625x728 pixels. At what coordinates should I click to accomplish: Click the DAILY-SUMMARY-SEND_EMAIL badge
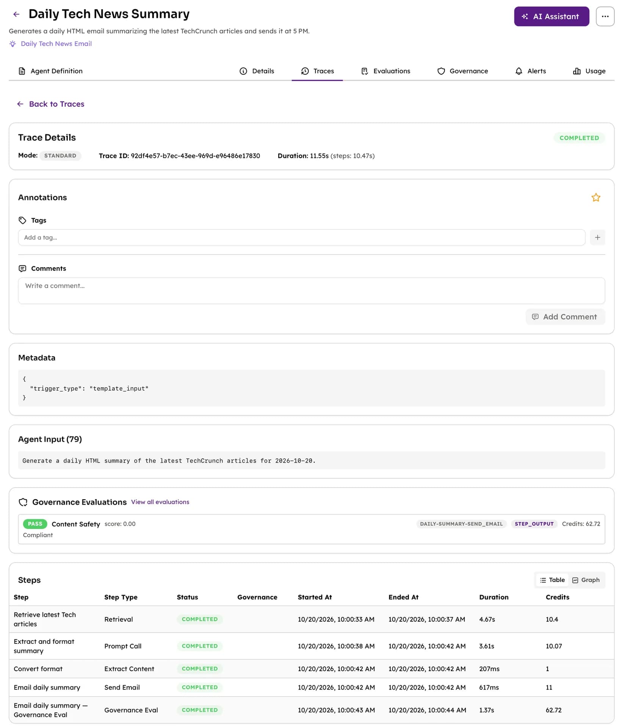[x=461, y=524]
